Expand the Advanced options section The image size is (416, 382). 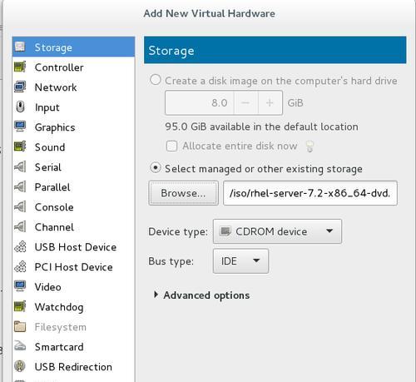pyautogui.click(x=202, y=295)
